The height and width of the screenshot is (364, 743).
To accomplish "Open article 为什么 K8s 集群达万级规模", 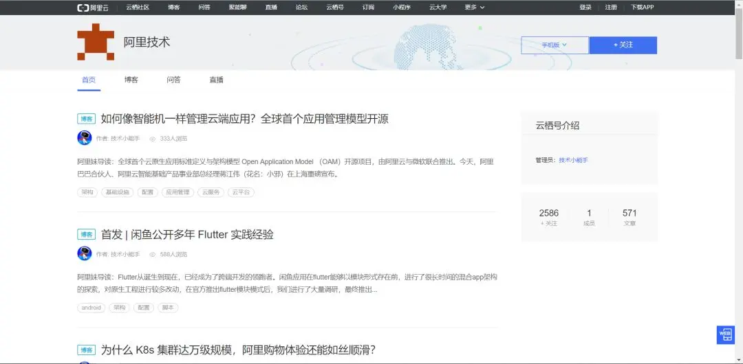I will 238,350.
